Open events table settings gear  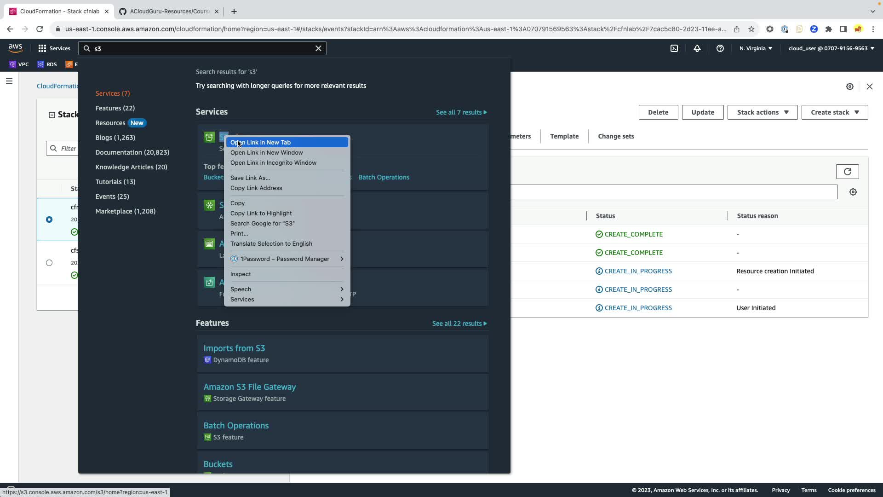click(x=853, y=192)
